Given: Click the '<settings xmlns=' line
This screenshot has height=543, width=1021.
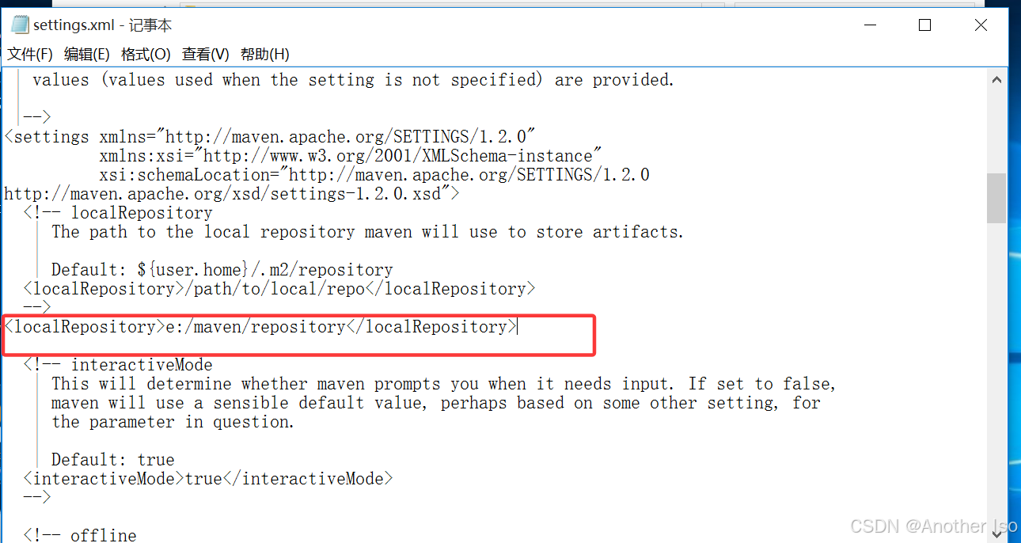Looking at the screenshot, I should [270, 137].
